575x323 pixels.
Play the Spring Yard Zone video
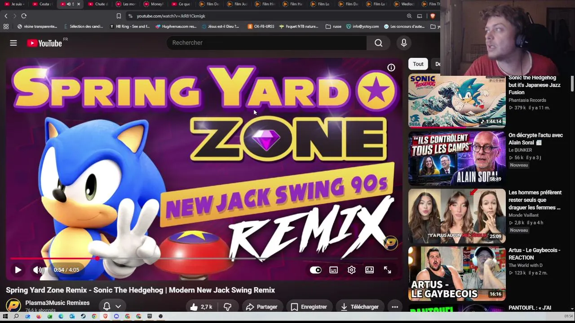(18, 270)
